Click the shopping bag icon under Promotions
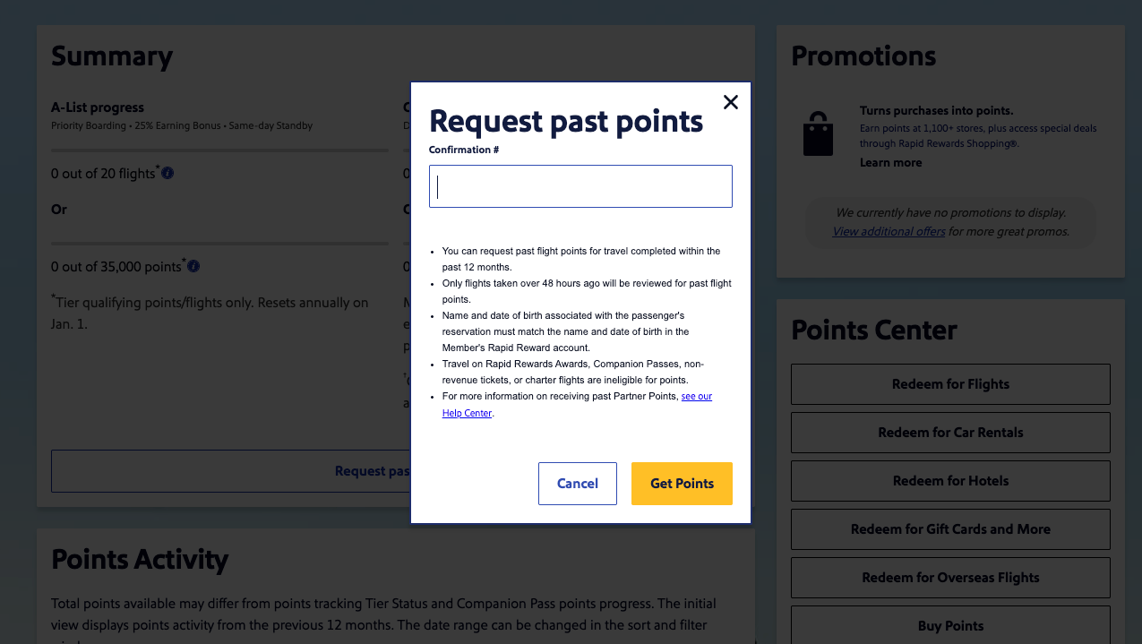 click(818, 133)
